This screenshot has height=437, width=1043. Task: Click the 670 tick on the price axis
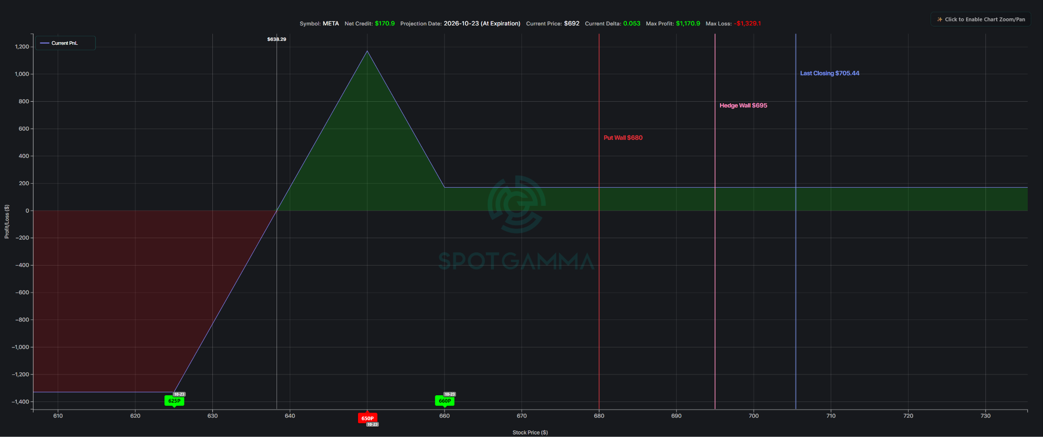(521, 416)
